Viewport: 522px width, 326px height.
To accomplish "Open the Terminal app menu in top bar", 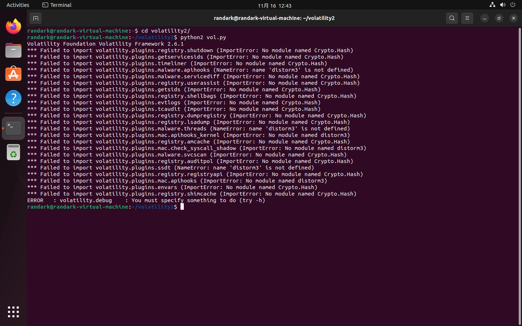I will click(57, 5).
